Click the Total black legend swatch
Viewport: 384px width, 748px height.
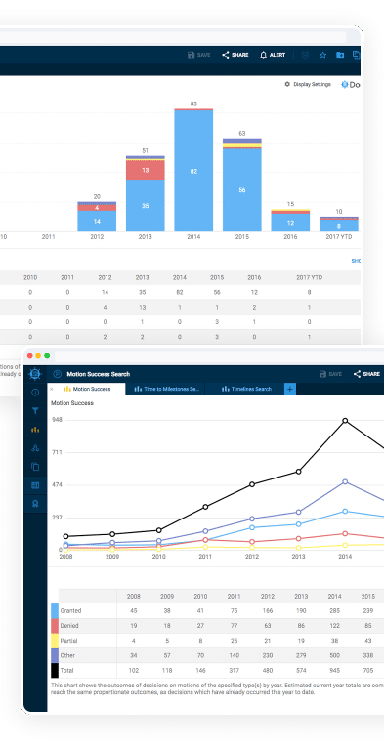coord(55,670)
